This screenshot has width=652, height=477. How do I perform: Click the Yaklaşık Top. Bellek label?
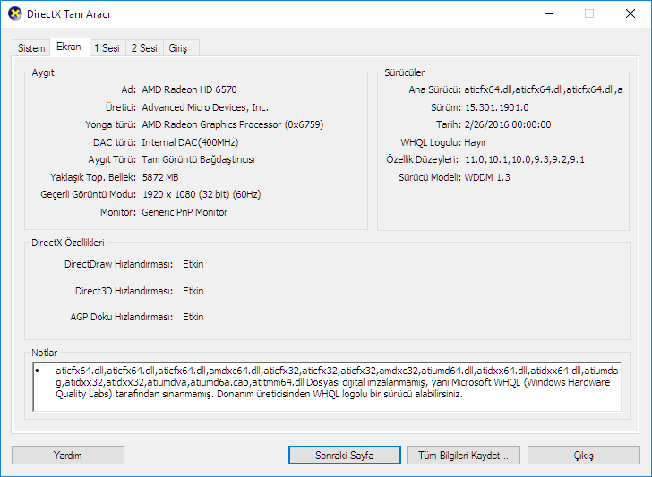tap(93, 177)
